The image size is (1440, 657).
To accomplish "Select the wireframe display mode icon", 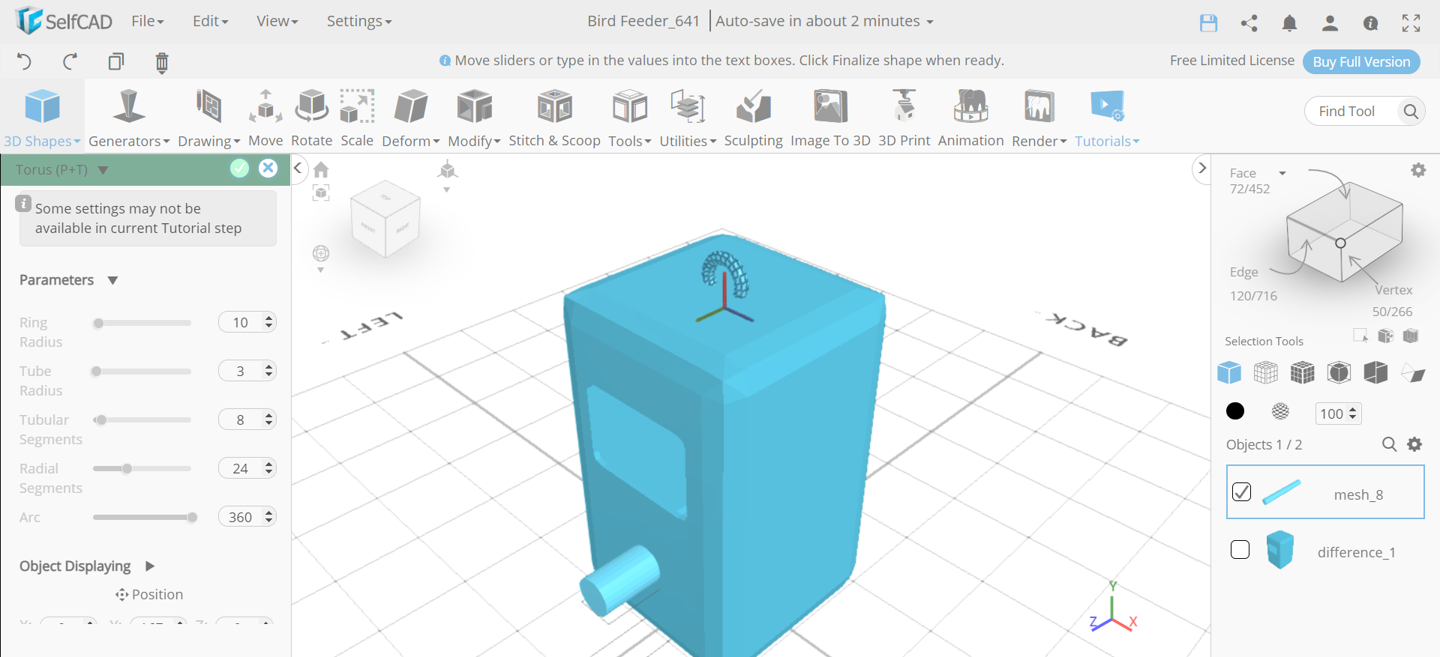I will tap(1265, 372).
